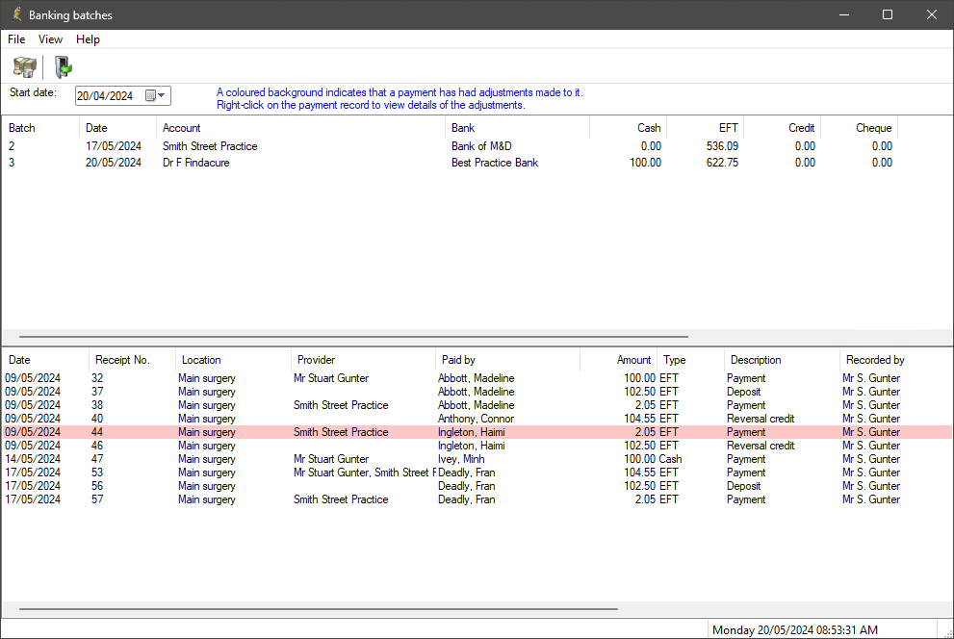Click the Credit column header

[783, 128]
